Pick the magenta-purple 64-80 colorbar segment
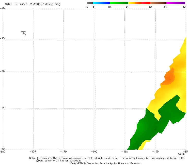The image size is (188, 165). 176,3
